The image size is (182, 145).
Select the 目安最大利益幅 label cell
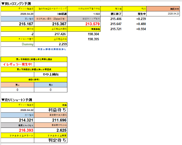(51, 125)
